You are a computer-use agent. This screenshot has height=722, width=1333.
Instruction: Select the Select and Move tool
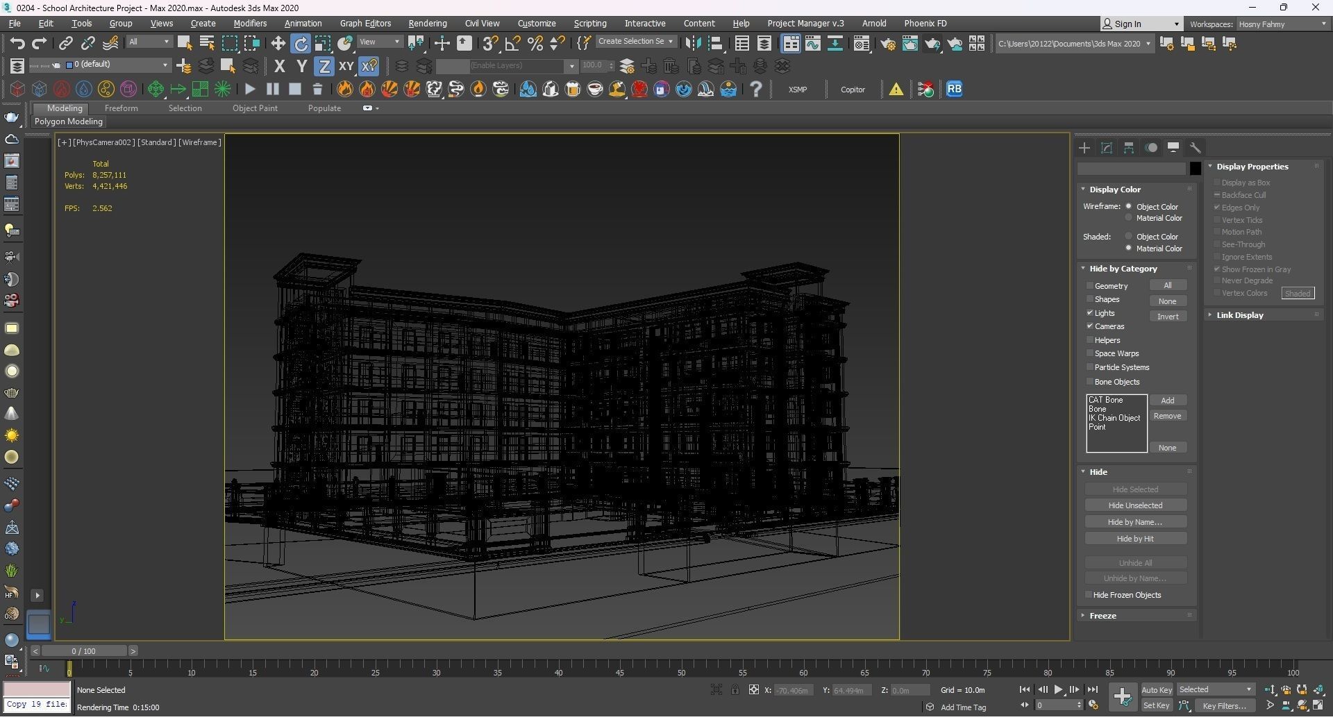click(278, 44)
